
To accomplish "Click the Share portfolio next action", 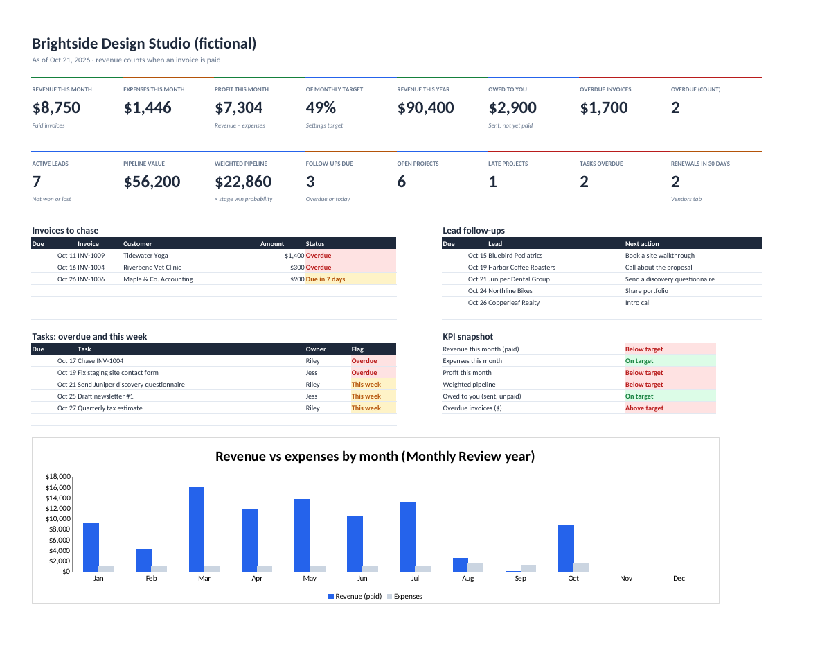I will [x=647, y=291].
